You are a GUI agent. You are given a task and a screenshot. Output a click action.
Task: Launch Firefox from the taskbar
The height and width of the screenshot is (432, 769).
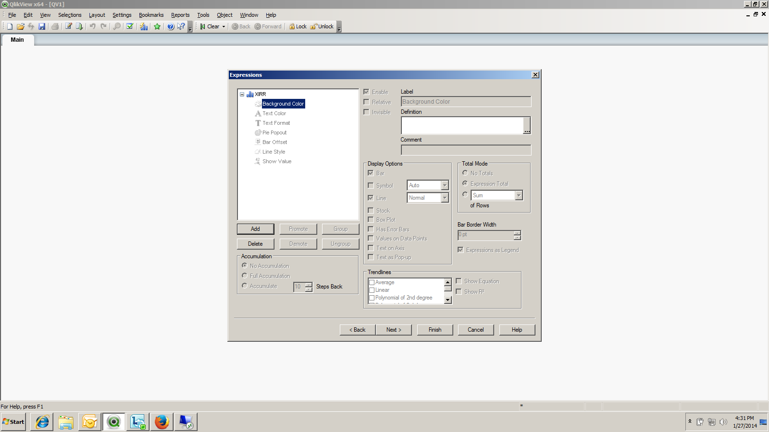pyautogui.click(x=161, y=422)
